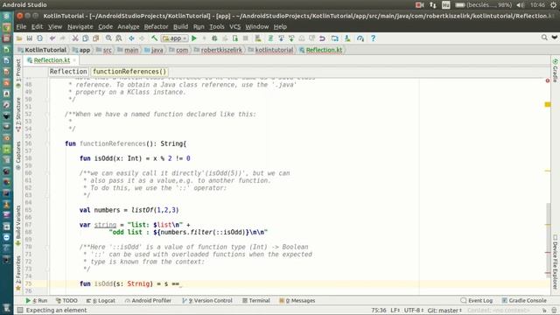Open the Structure side panel
The width and height of the screenshot is (560, 315).
[18, 115]
